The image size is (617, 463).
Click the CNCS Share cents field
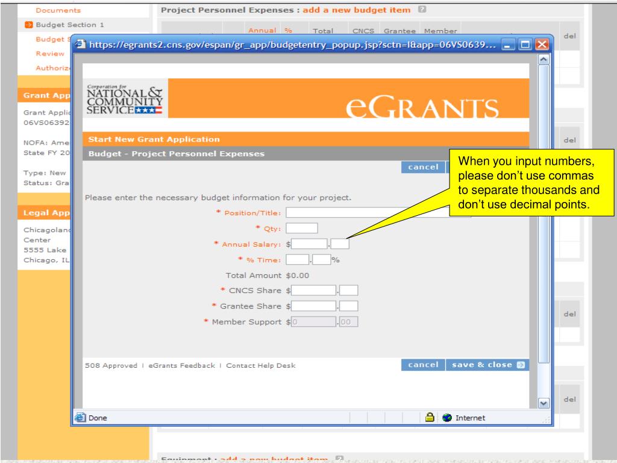(x=349, y=291)
